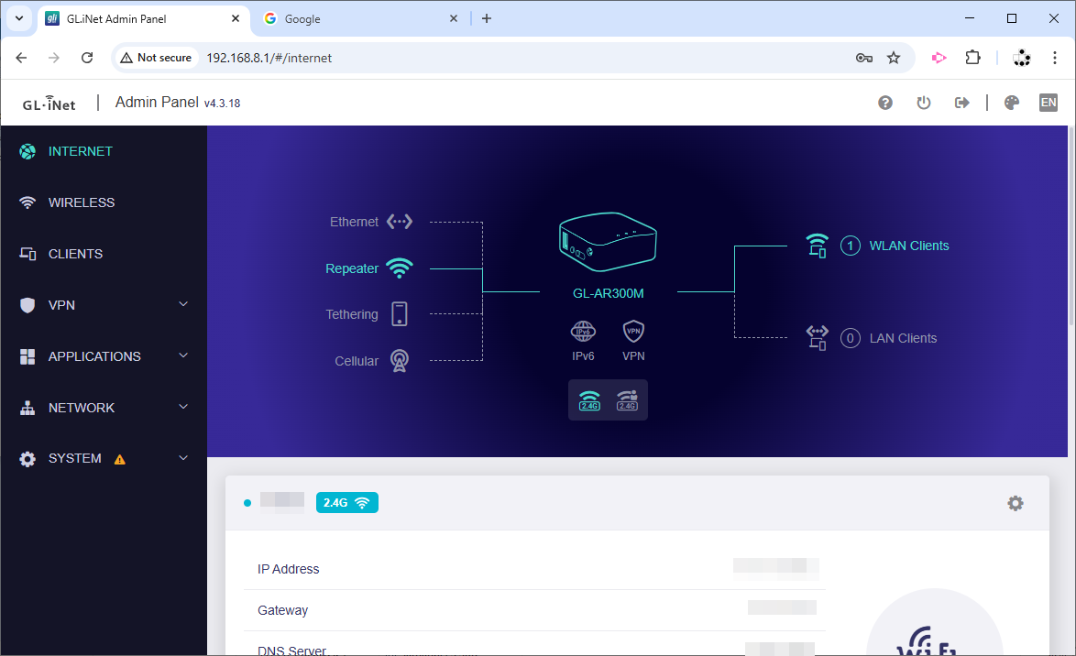This screenshot has width=1076, height=656.
Task: Click the Tethering phone icon
Action: coord(399,314)
